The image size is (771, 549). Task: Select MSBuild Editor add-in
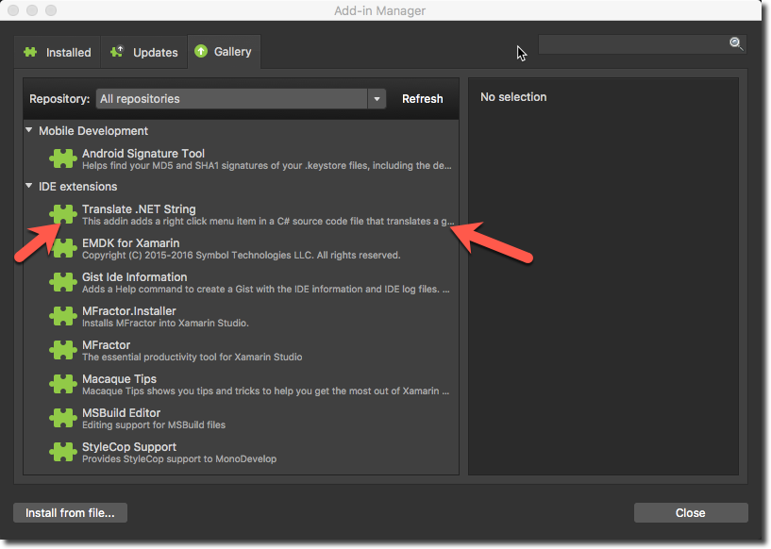pos(241,418)
